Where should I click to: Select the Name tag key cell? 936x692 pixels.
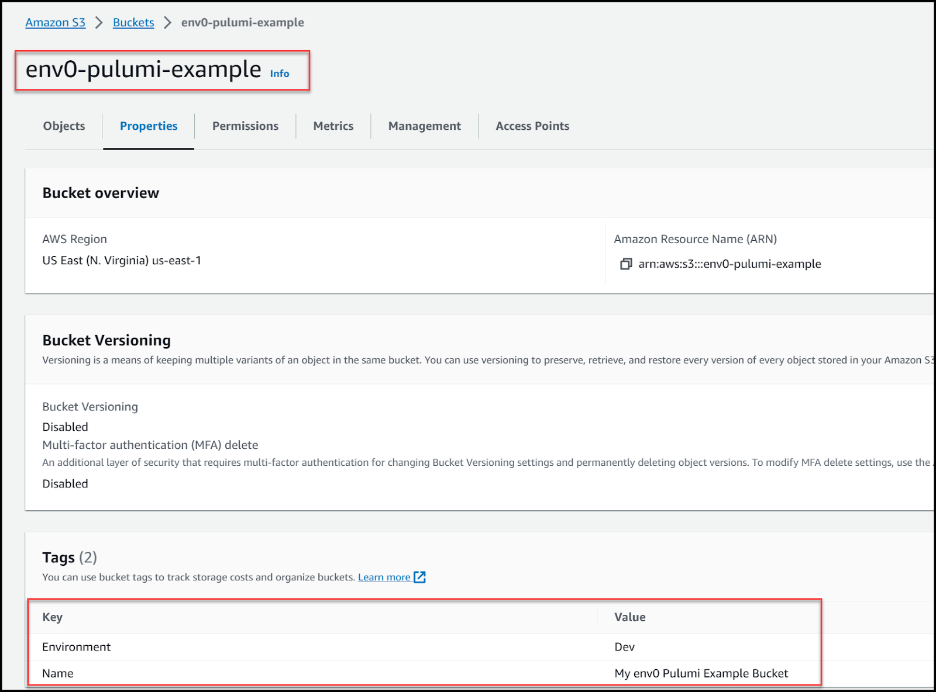58,674
